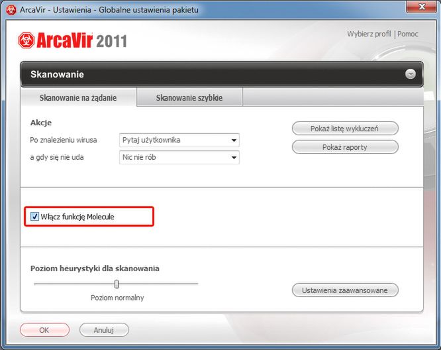Close the ArcaVir settings window
441x350 pixels.
(x=421, y=7)
